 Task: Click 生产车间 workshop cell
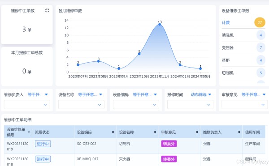click(252, 144)
